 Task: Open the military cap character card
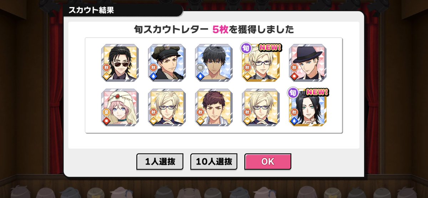pyautogui.click(x=167, y=63)
